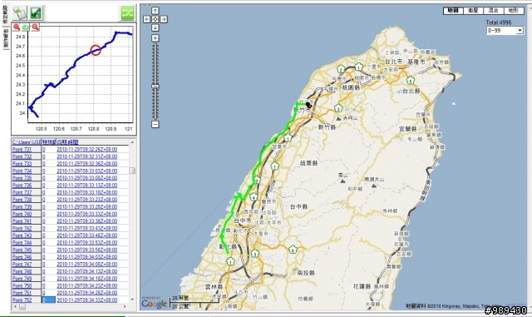The image size is (532, 317).
Task: Zoom out the map with minus button
Action: (155, 124)
